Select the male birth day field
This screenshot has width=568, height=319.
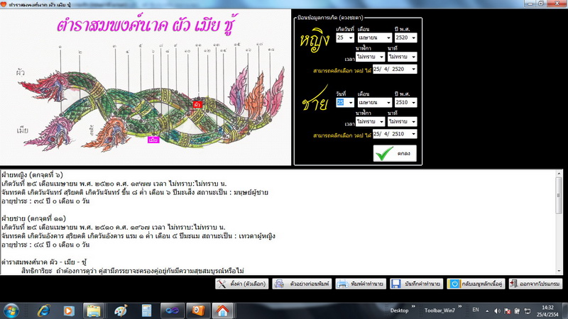pos(345,102)
